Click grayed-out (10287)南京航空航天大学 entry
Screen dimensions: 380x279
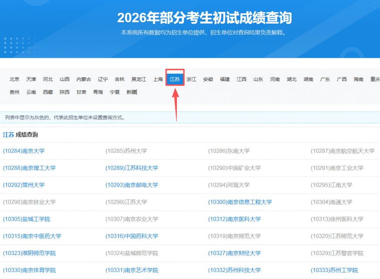click(343, 151)
